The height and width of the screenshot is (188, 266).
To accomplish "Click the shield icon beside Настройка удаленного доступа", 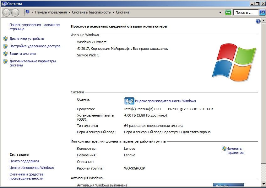I will 5,46.
